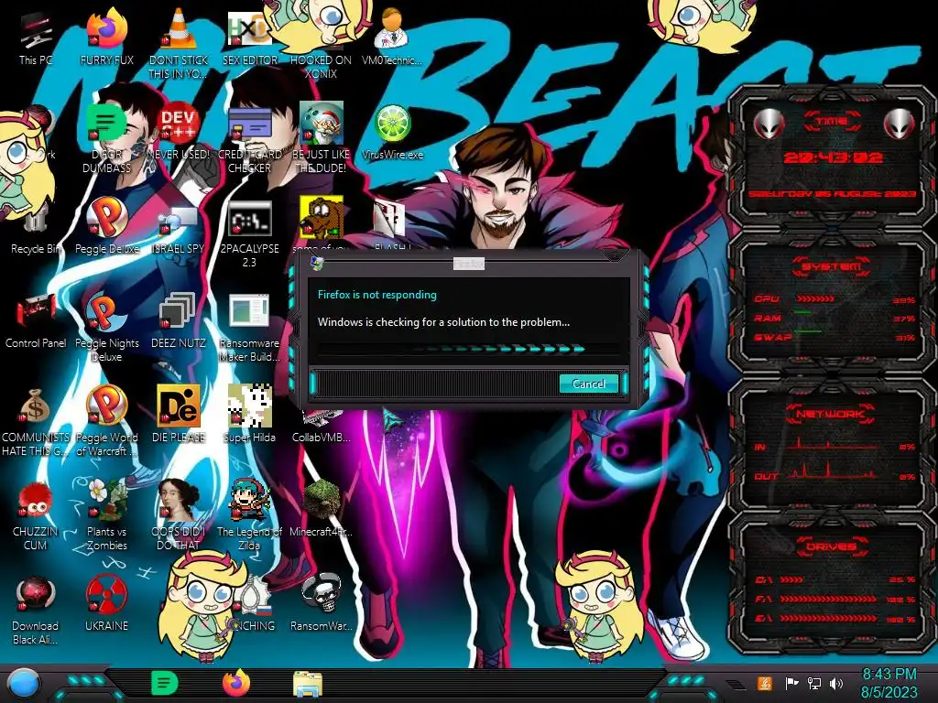Open the VirusWire.exe lime icon

point(392,132)
